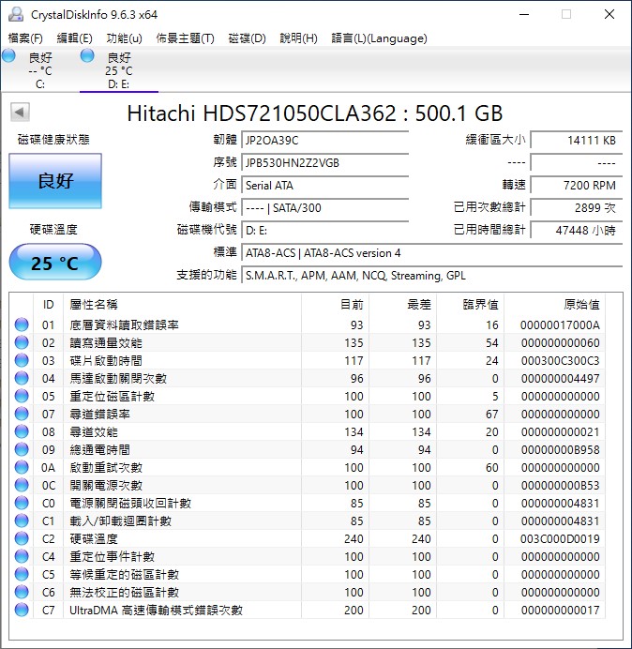The image size is (632, 649).
Task: Open the 語言(L)(Language) menu
Action: point(379,38)
